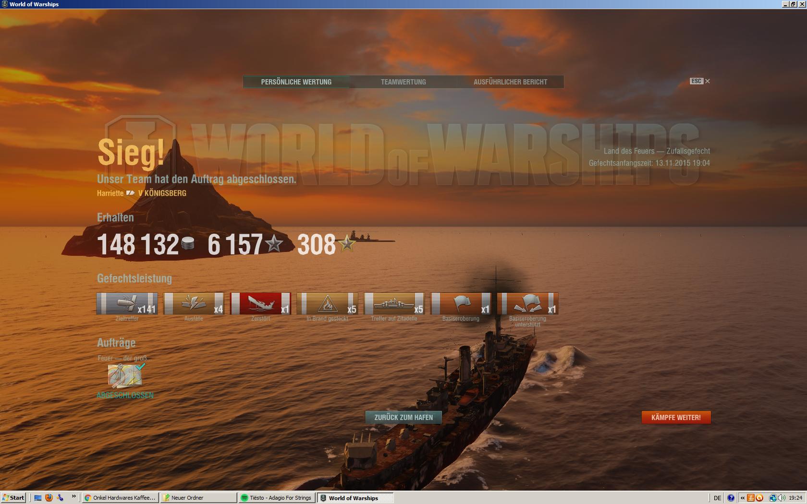
Task: Expand hidden tray icons with the chevron
Action: pos(742,498)
